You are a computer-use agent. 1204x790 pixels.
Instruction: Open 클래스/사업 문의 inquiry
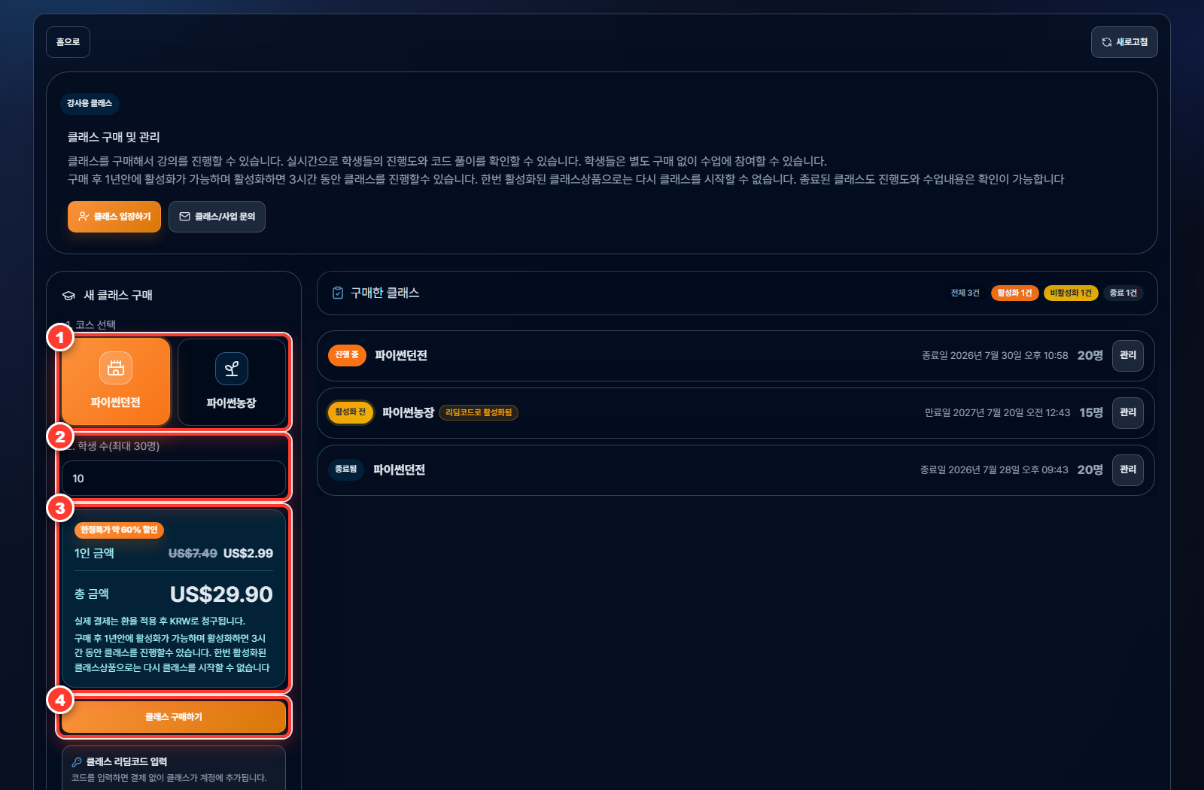[217, 217]
